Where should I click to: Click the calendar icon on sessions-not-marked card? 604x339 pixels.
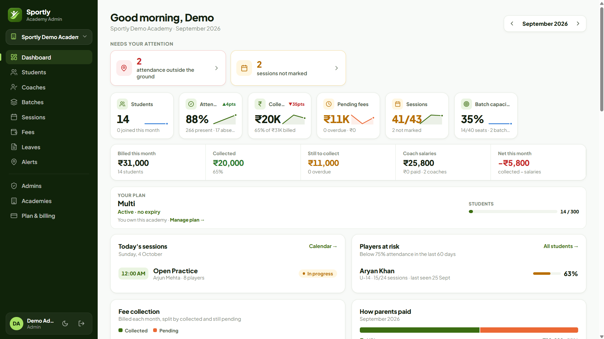point(244,68)
